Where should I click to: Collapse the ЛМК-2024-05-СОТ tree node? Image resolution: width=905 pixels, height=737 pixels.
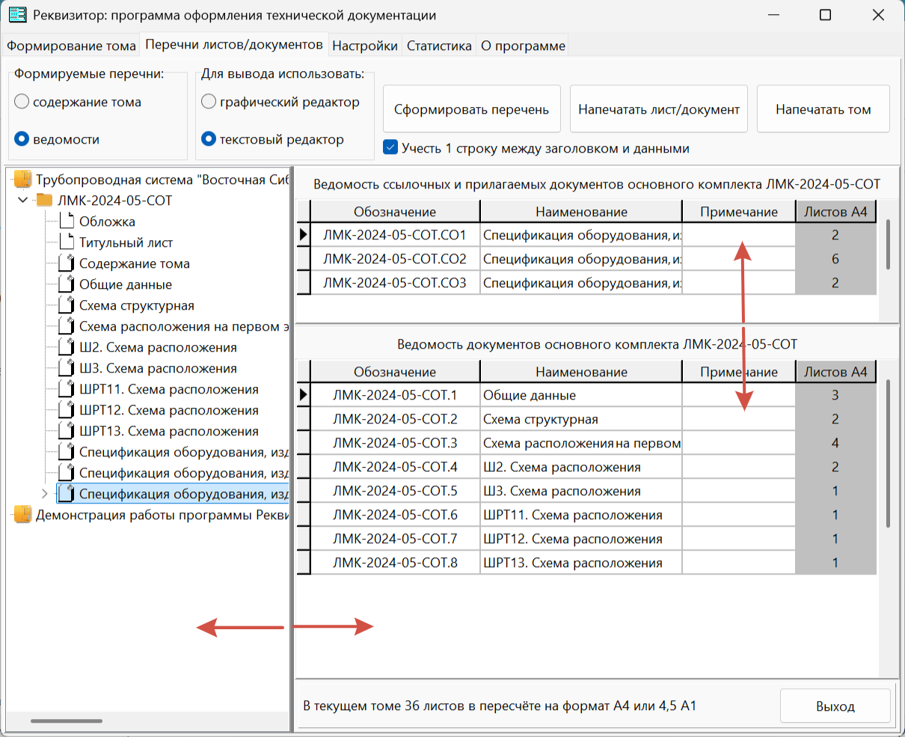[23, 201]
